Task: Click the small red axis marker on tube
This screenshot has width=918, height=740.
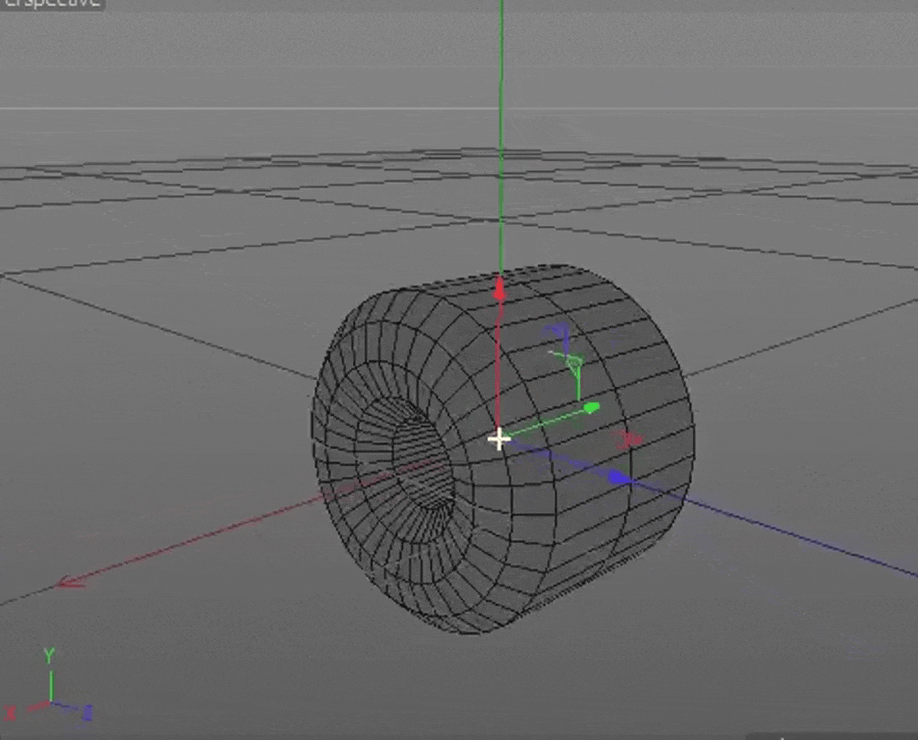Action: [628, 439]
